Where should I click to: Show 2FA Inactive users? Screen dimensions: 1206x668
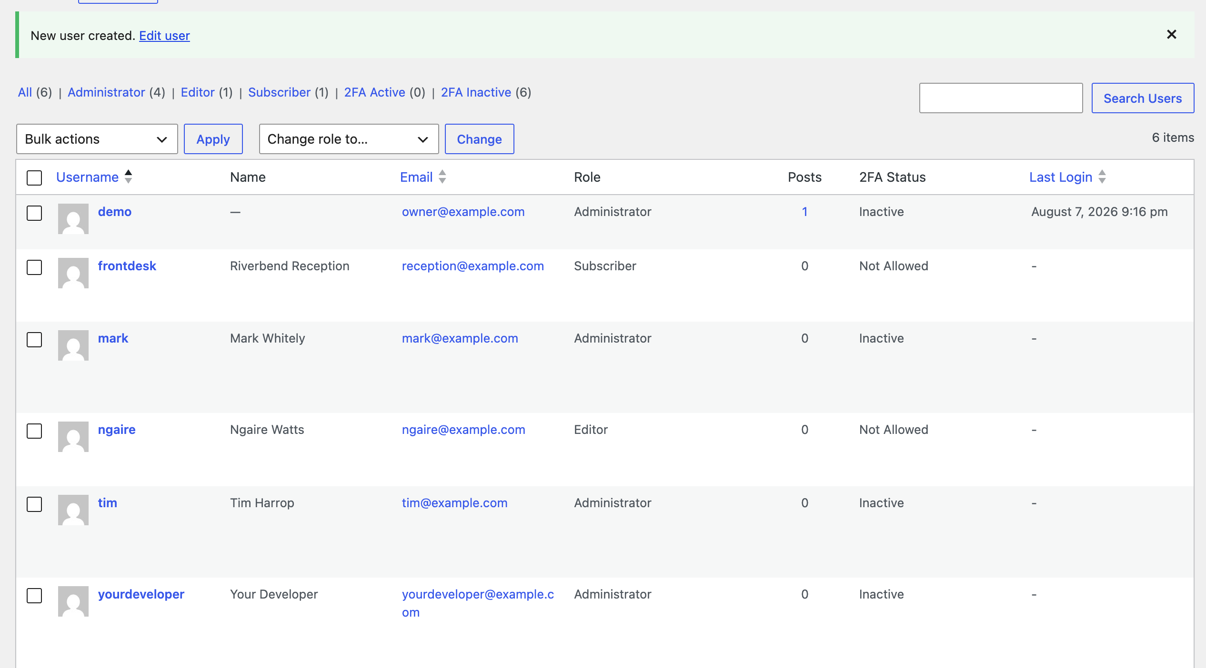[x=476, y=92]
